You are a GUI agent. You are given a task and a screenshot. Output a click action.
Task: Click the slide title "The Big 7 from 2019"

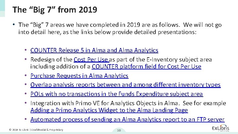55,10
